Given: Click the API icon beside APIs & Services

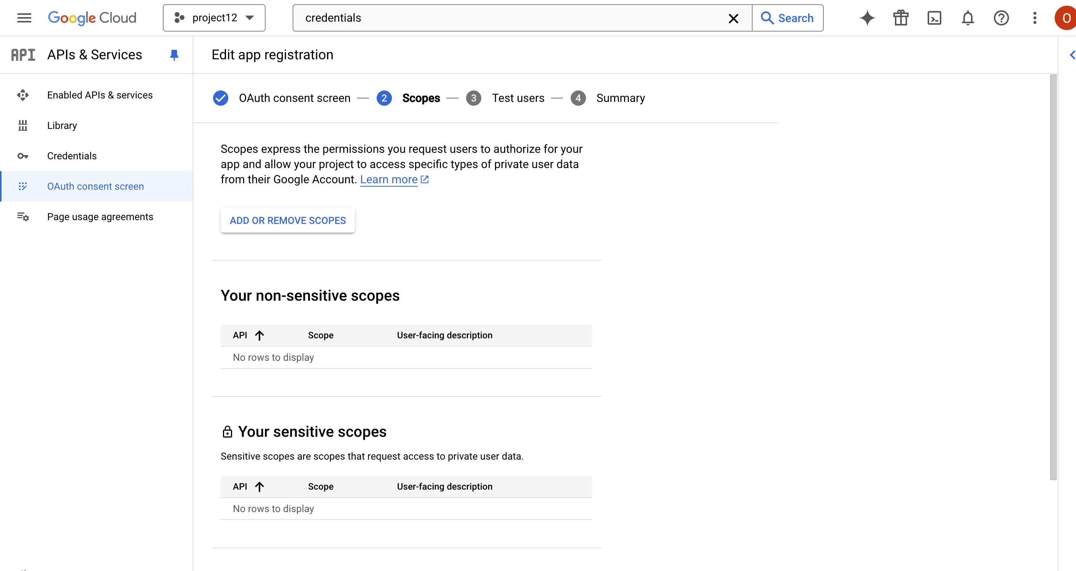Looking at the screenshot, I should pos(23,55).
